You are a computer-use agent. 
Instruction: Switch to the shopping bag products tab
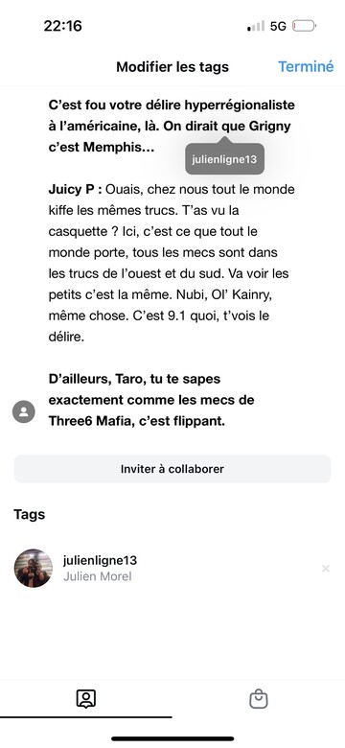point(259,699)
